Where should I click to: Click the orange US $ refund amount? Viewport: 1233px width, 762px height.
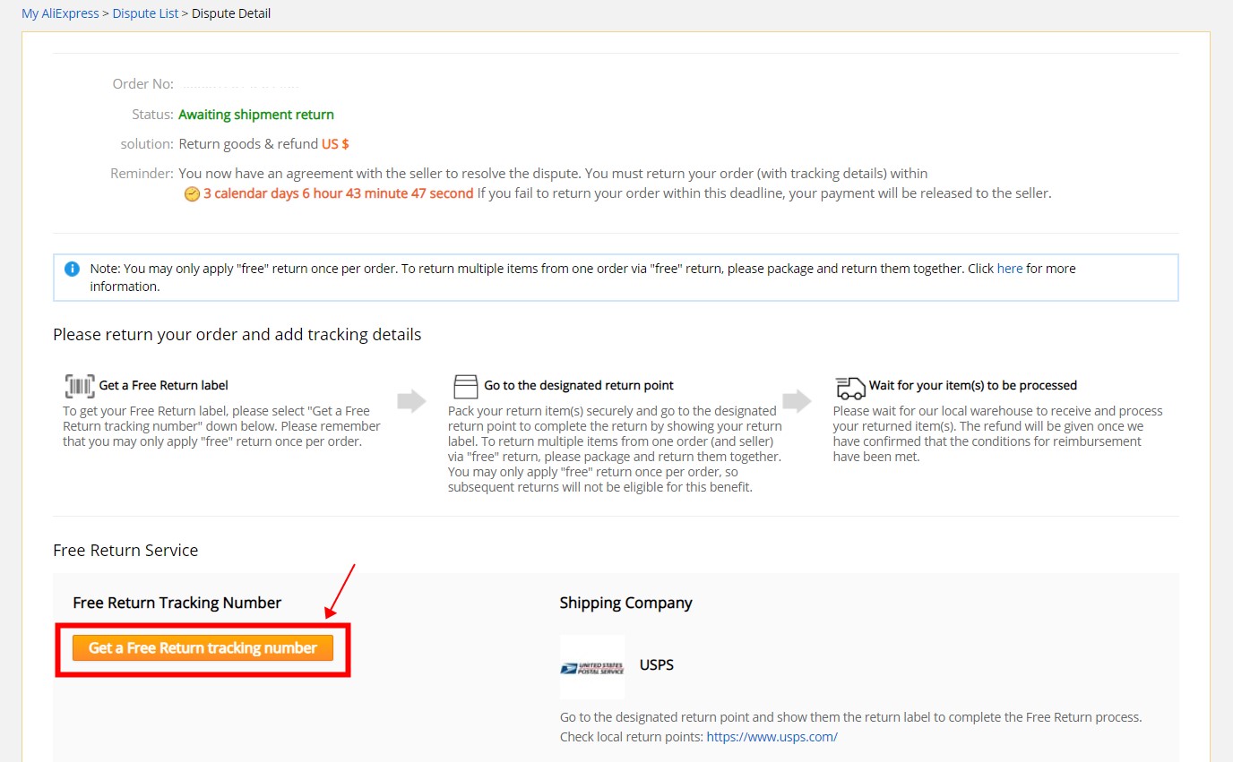(335, 144)
